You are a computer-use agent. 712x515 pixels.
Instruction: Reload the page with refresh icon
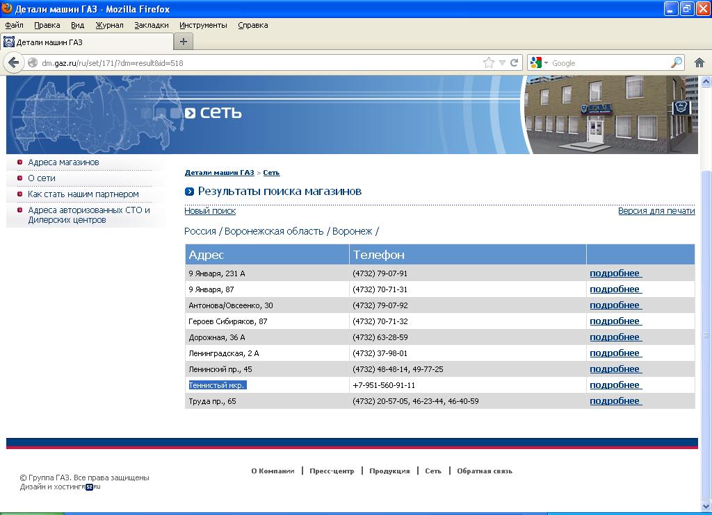[x=515, y=62]
